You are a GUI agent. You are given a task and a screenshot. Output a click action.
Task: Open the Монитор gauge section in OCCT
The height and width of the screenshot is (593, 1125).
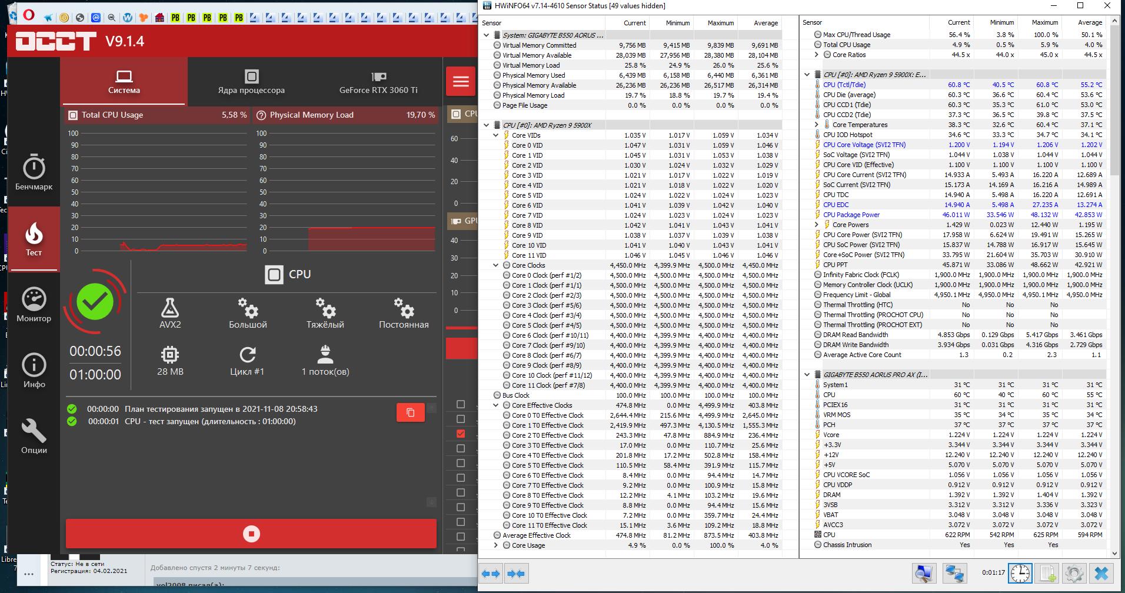[x=34, y=305]
